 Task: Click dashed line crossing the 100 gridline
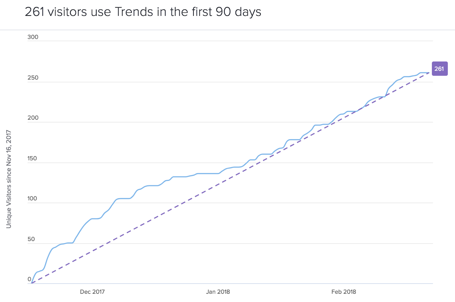click(184, 203)
